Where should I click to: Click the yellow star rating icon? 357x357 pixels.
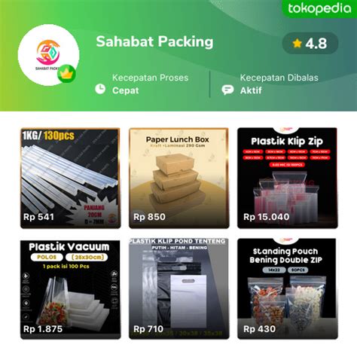click(297, 44)
